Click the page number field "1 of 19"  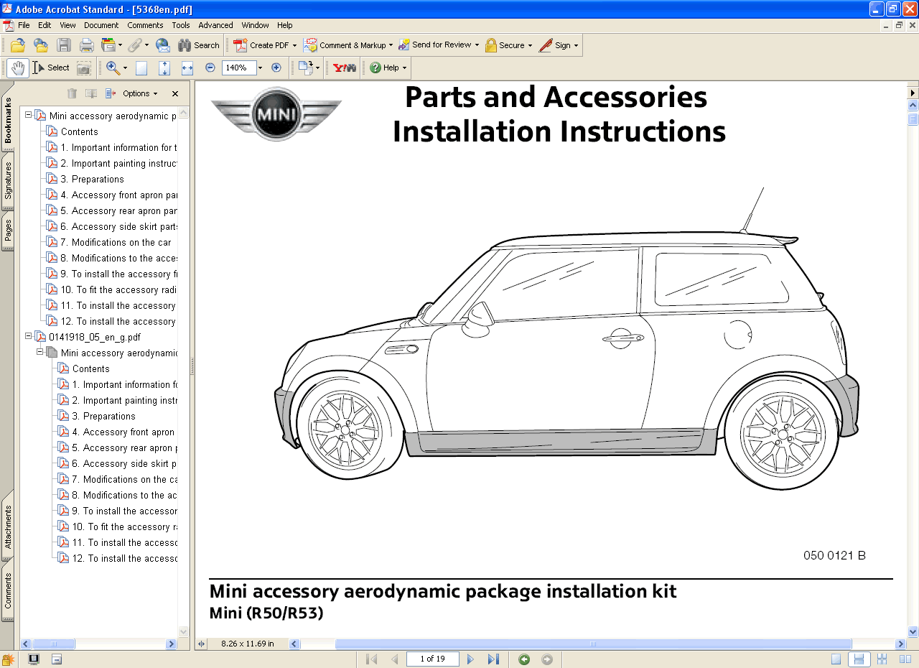point(432,659)
